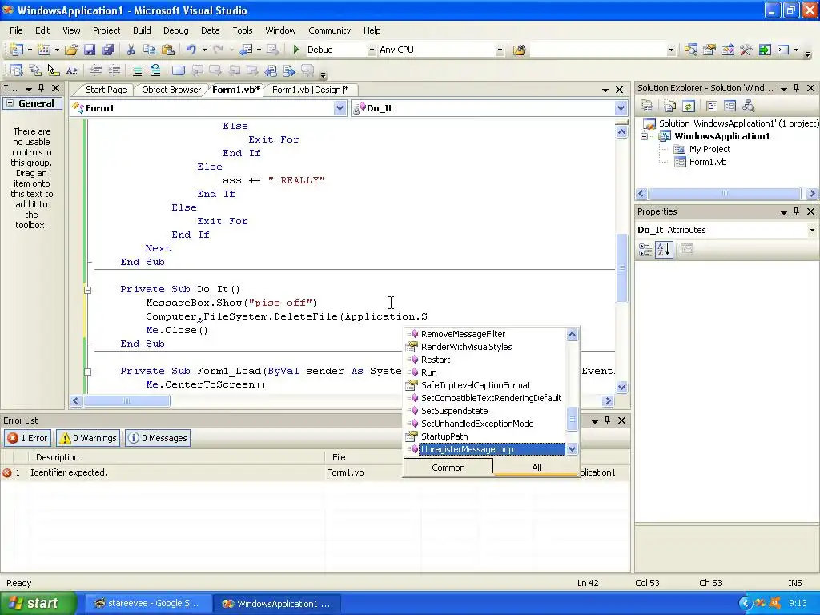
Task: Start debugging with the green play icon
Action: click(x=296, y=50)
